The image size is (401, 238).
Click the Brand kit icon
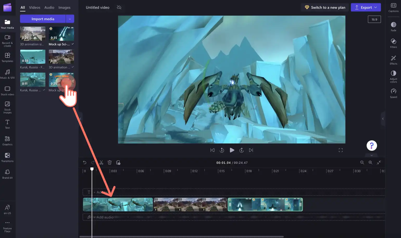coord(7,174)
